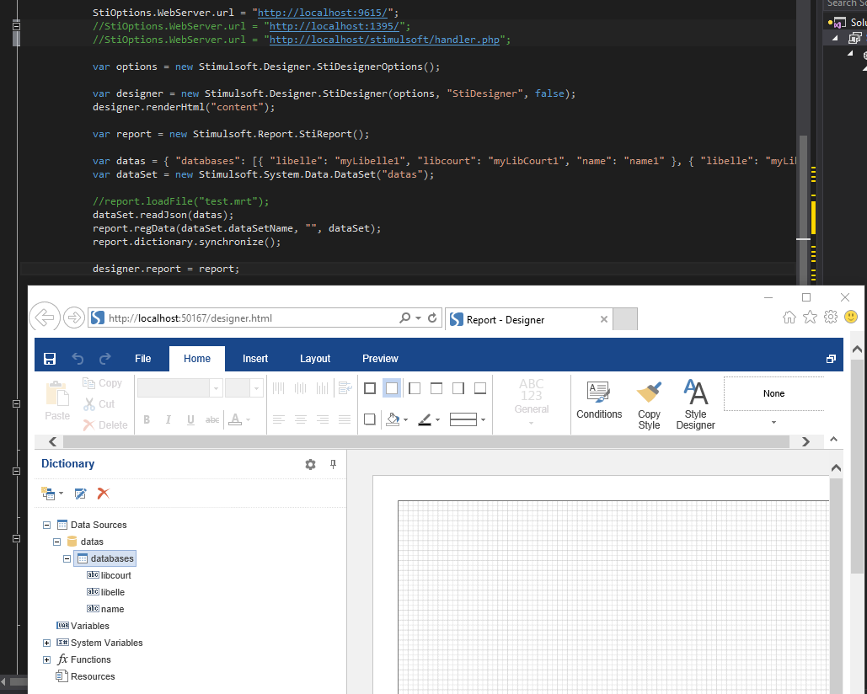Refresh the designer.html page
867x694 pixels.
(x=432, y=318)
